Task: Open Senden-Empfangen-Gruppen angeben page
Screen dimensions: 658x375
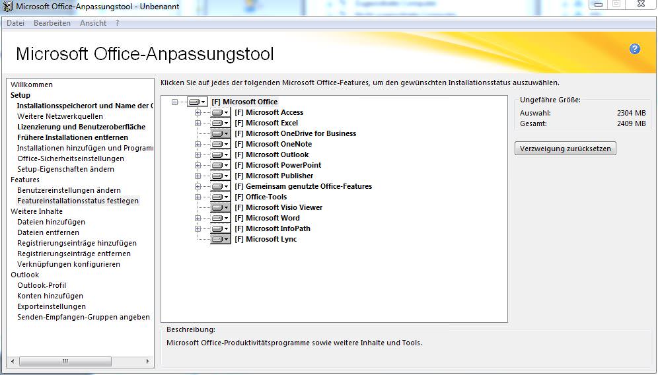Action: click(83, 317)
